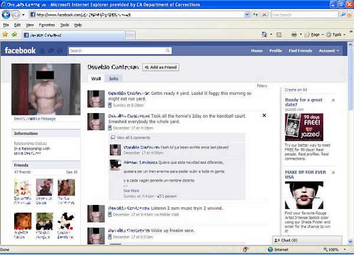The width and height of the screenshot is (354, 255).
Task: Click View all 5 comments link
Action: (133, 138)
